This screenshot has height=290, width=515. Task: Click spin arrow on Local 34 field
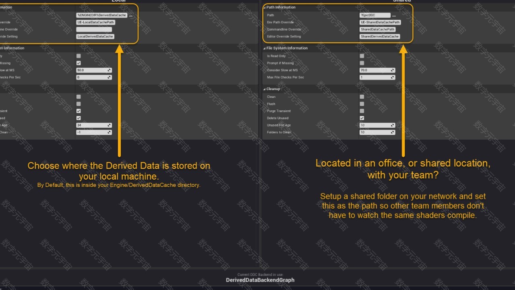[109, 125]
